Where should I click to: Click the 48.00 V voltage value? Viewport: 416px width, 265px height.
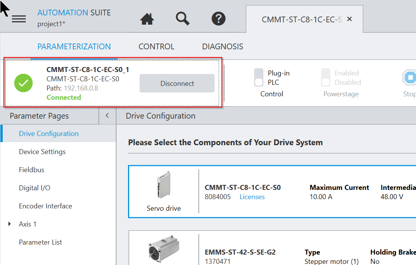(392, 197)
